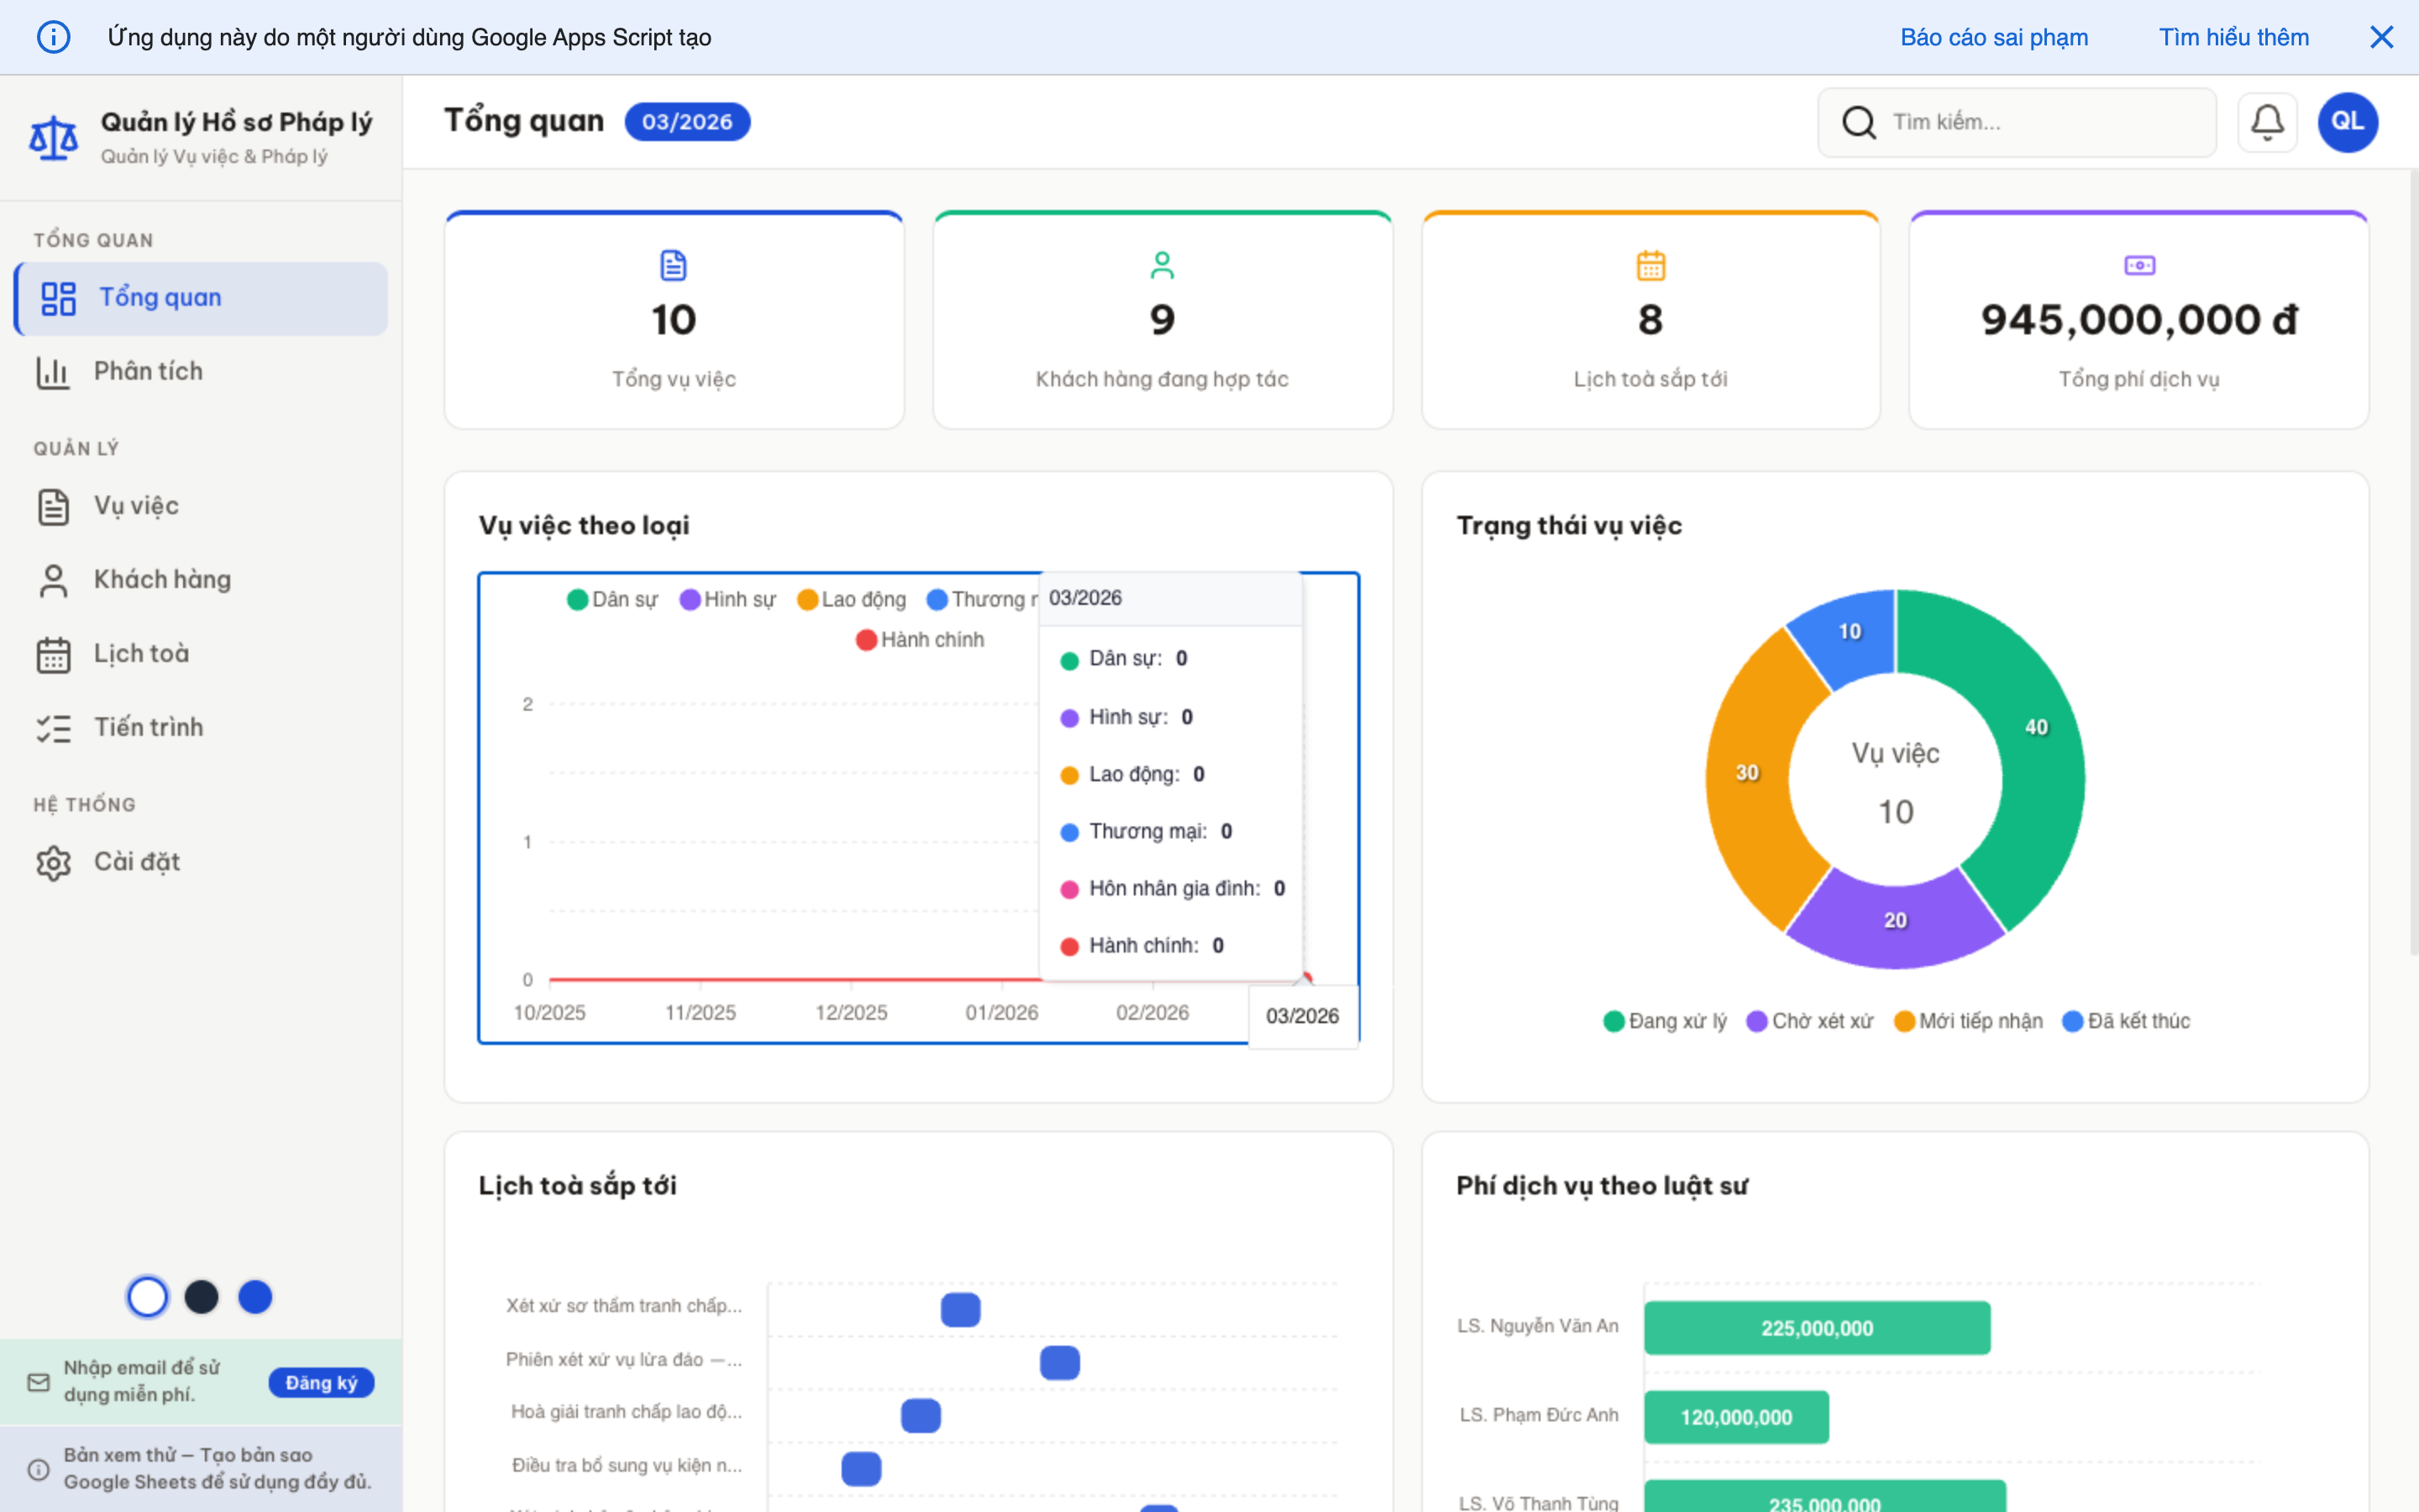Click the Khách hàng person icon
Viewport: 2419px width, 1512px height.
53,579
